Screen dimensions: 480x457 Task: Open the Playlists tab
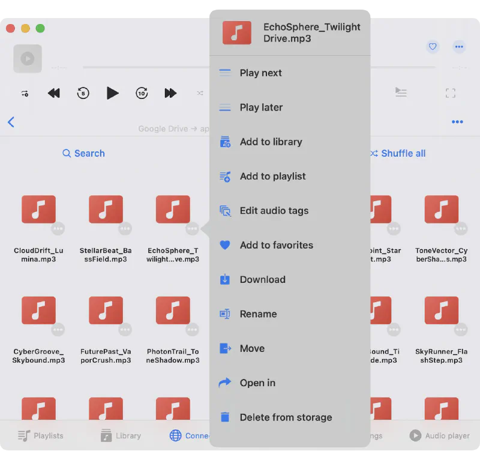pyautogui.click(x=40, y=436)
